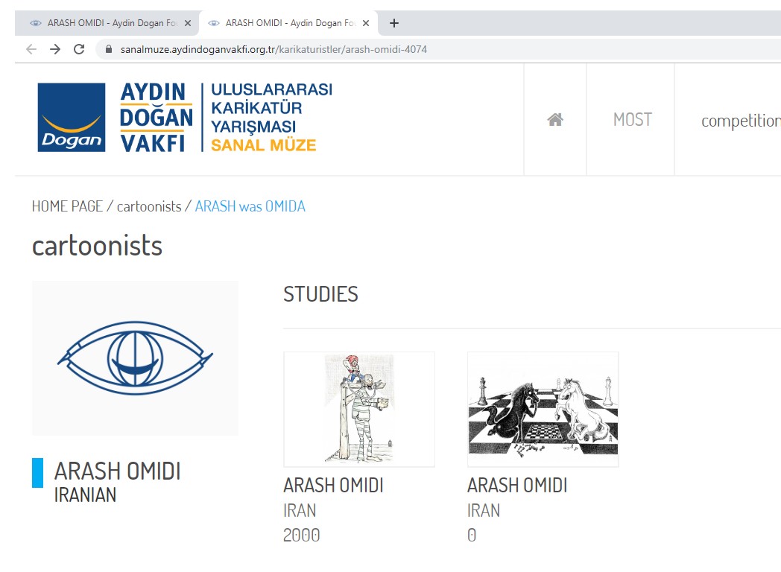Click the blue Dogan logo square
Viewport: 781px width, 572px height.
pos(72,118)
